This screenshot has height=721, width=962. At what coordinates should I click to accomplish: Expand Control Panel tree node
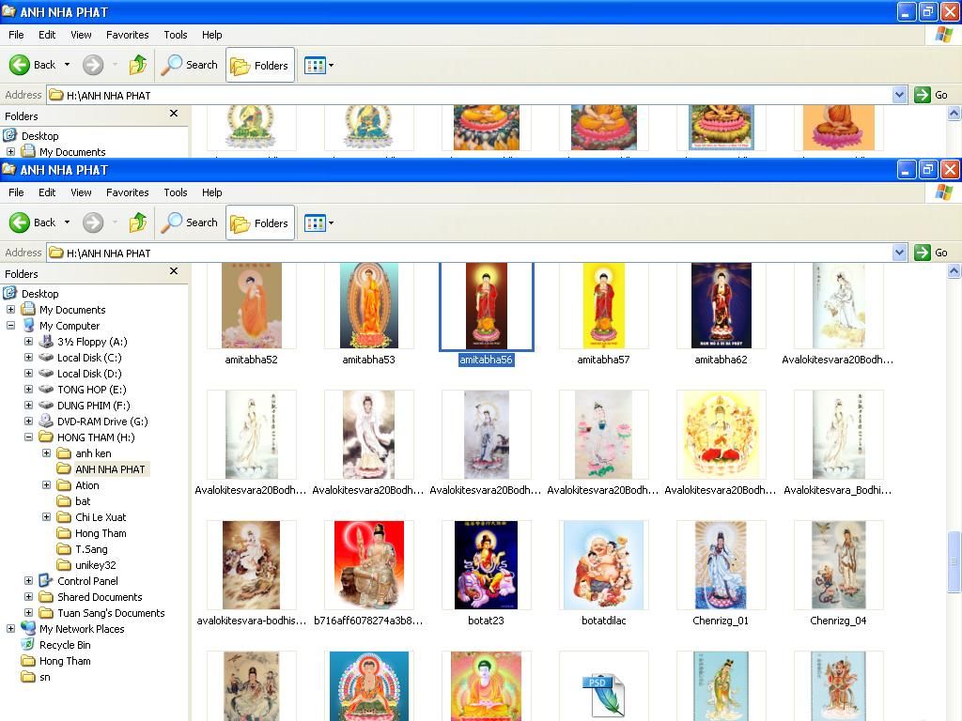tap(28, 580)
